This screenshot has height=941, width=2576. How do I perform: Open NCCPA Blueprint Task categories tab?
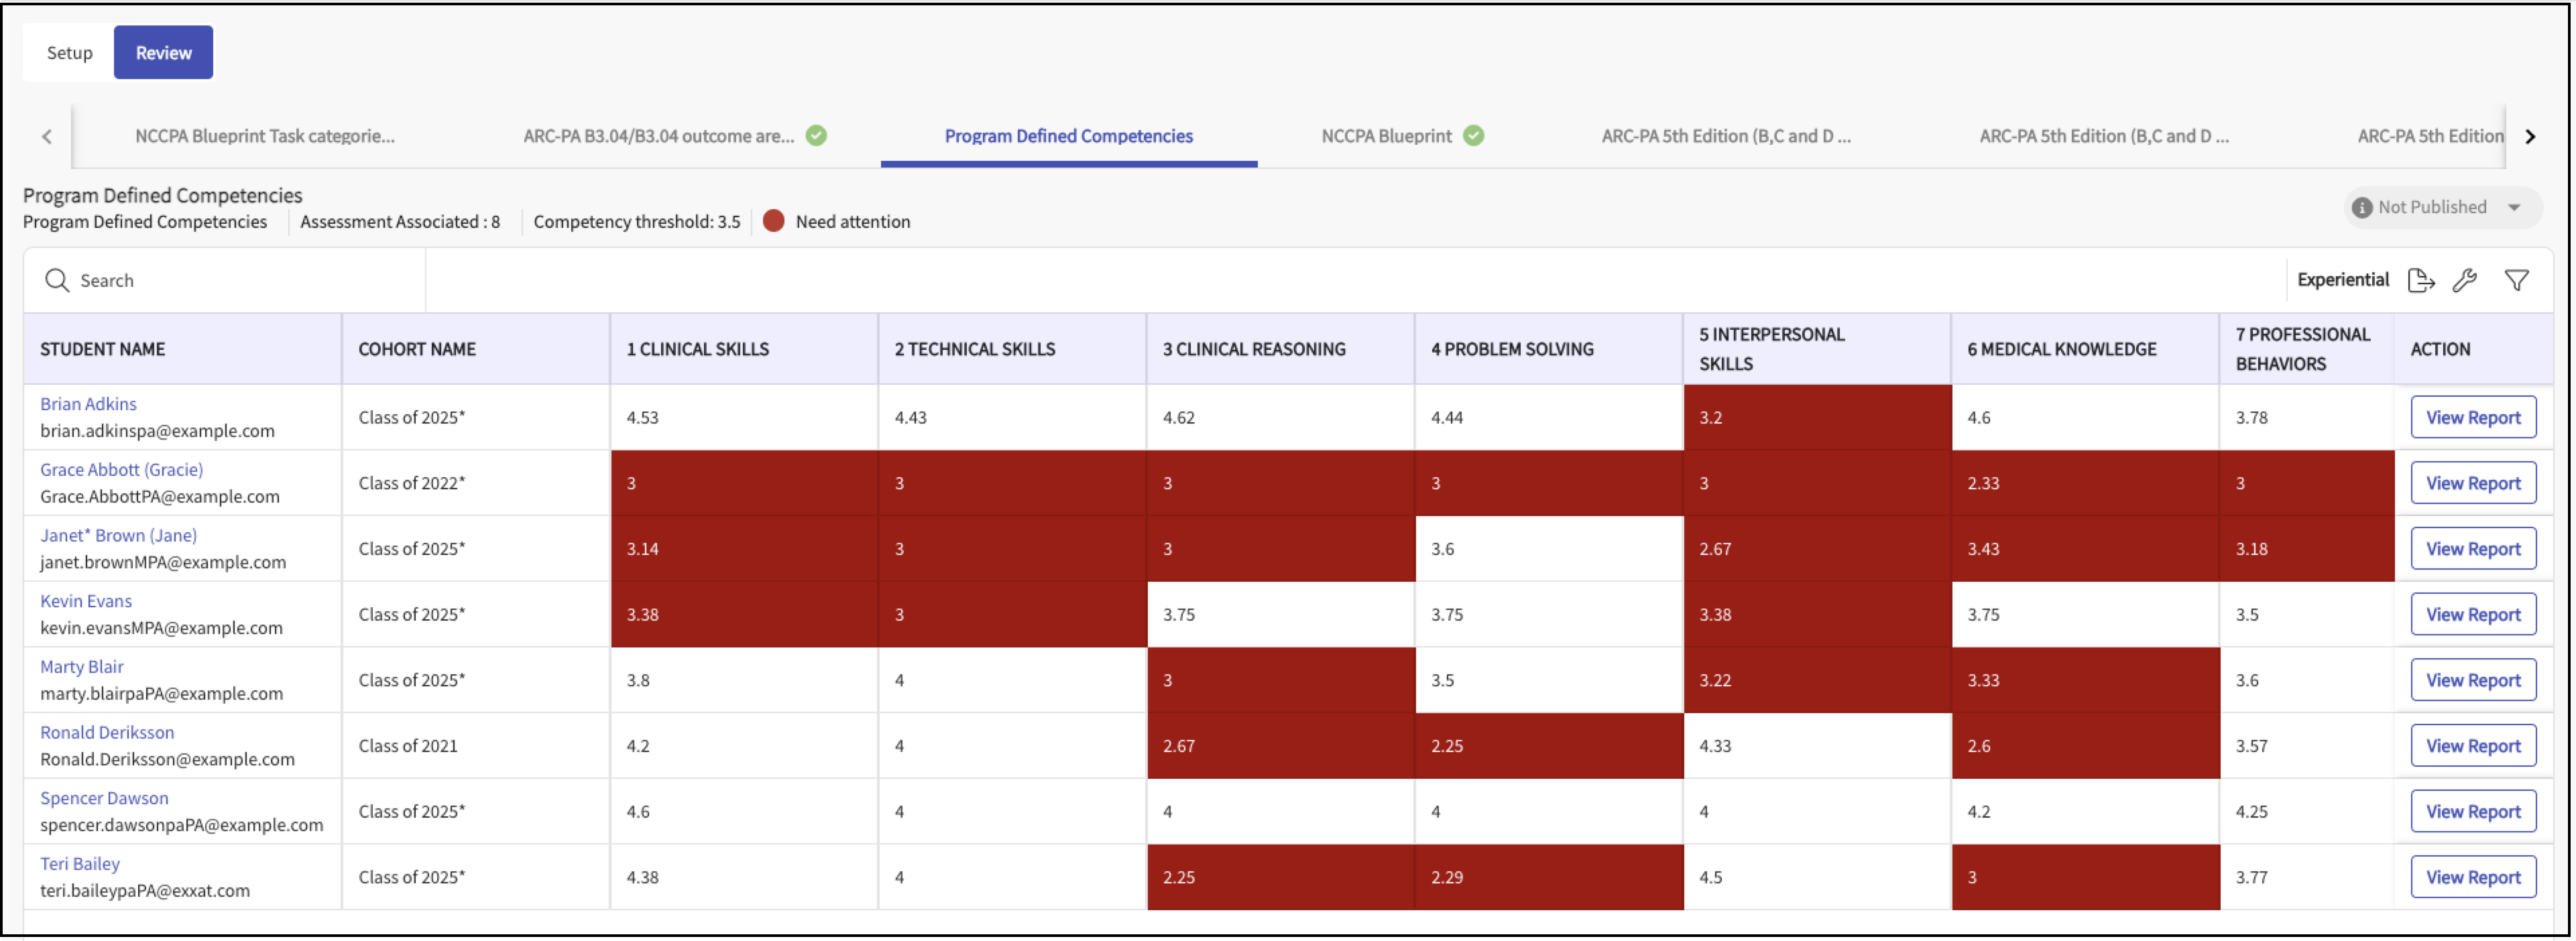point(265,136)
